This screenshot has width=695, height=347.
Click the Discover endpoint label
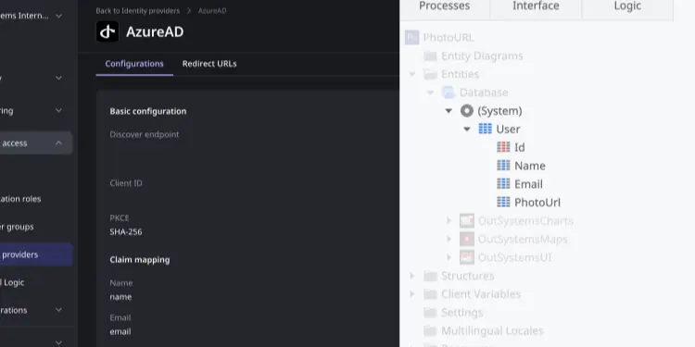145,134
